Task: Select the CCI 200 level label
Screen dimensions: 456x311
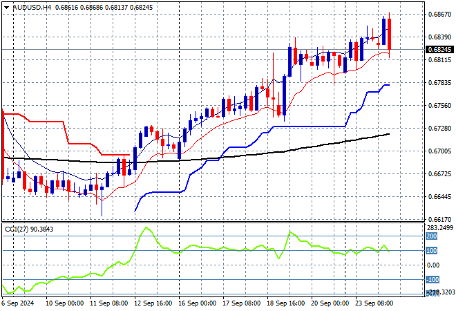Action: point(432,236)
